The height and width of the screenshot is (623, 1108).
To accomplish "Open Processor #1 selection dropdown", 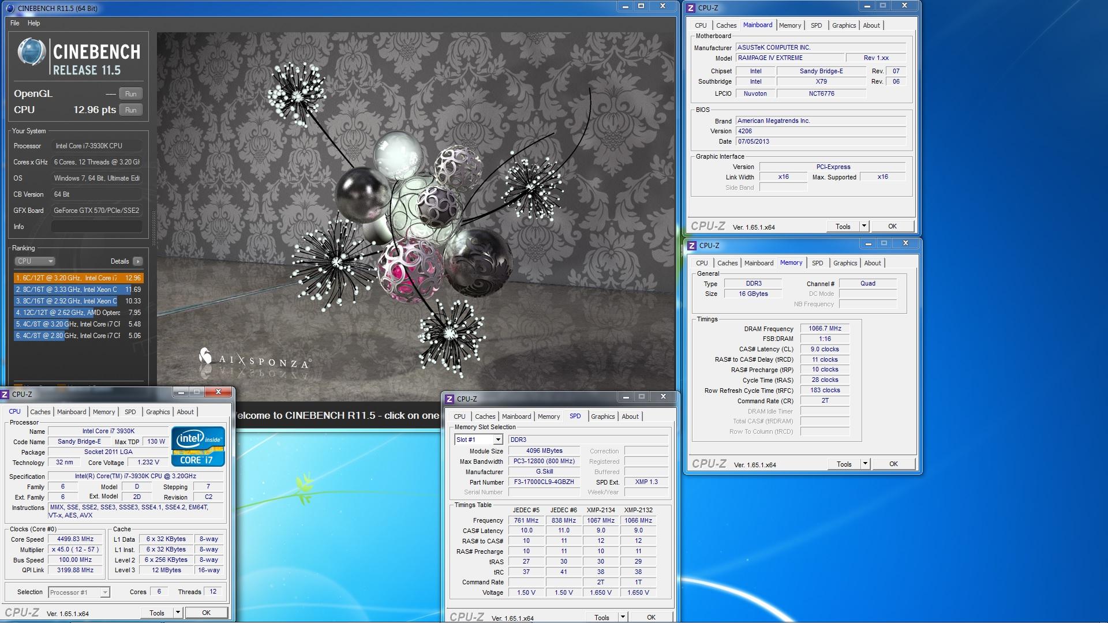I will (79, 592).
